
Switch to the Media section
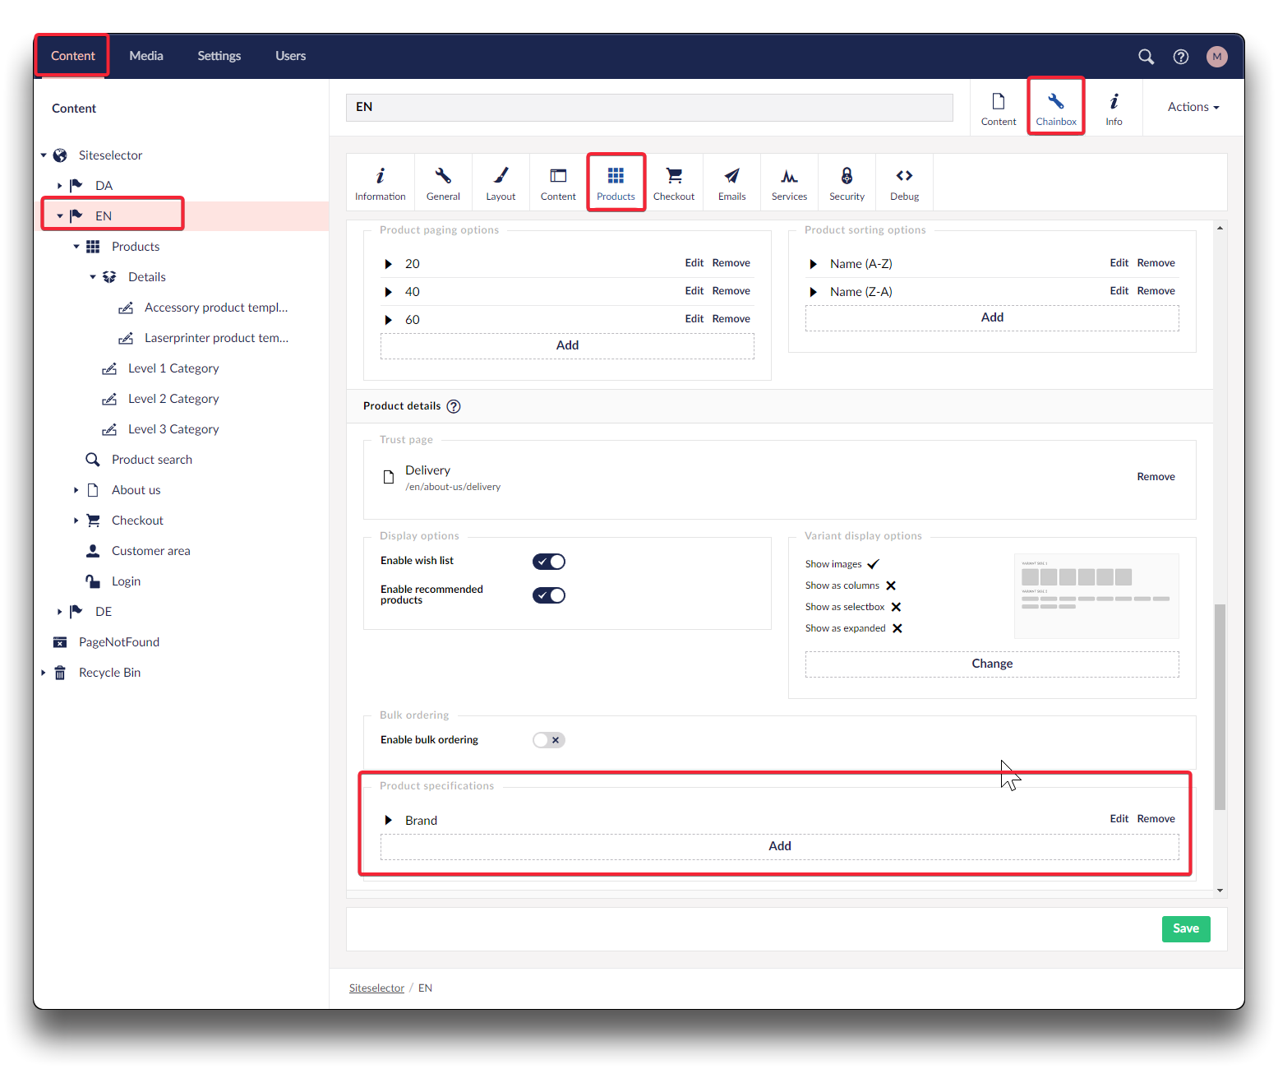pos(146,56)
